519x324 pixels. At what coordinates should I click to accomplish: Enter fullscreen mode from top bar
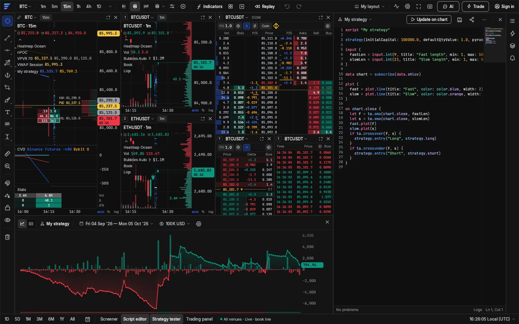(419, 6)
